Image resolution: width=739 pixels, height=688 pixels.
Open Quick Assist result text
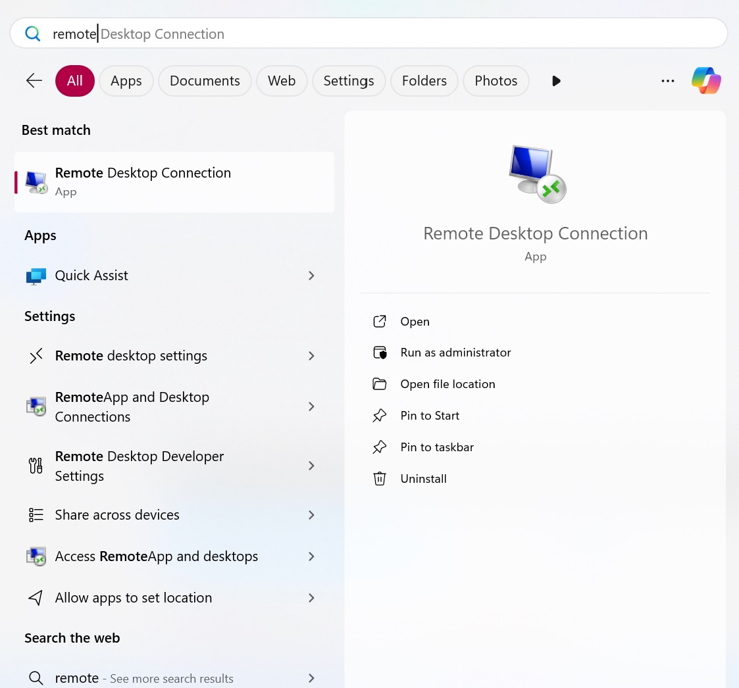(x=91, y=276)
